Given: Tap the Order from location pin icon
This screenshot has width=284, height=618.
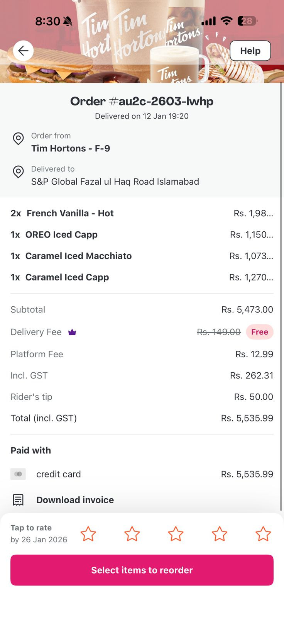Looking at the screenshot, I should pyautogui.click(x=18, y=138).
